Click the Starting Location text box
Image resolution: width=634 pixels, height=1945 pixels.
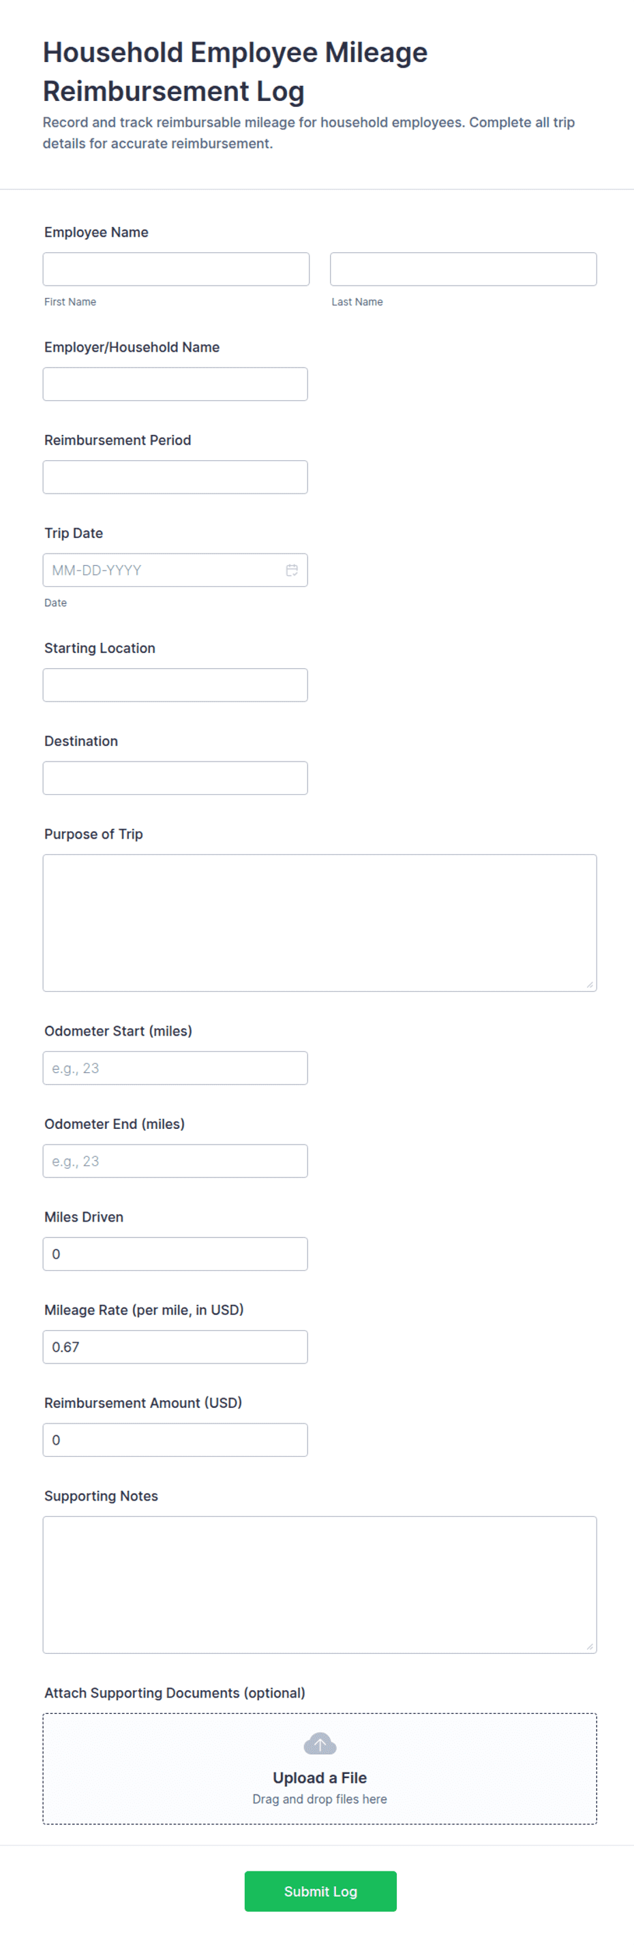click(x=175, y=685)
